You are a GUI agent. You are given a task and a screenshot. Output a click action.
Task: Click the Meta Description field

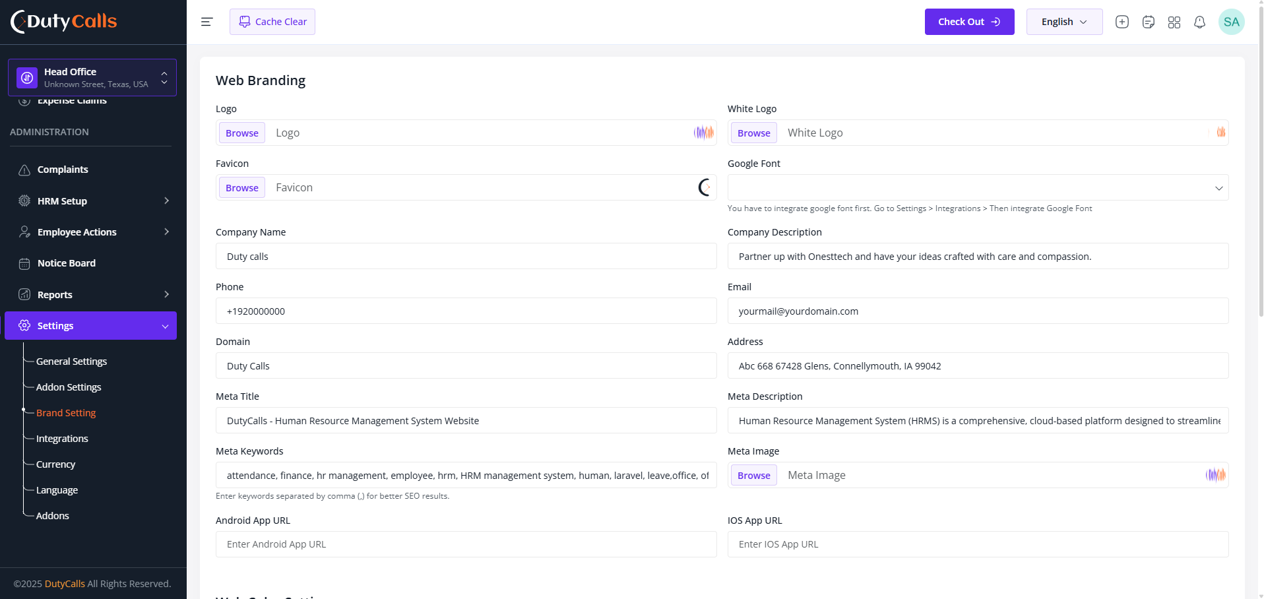pos(978,420)
